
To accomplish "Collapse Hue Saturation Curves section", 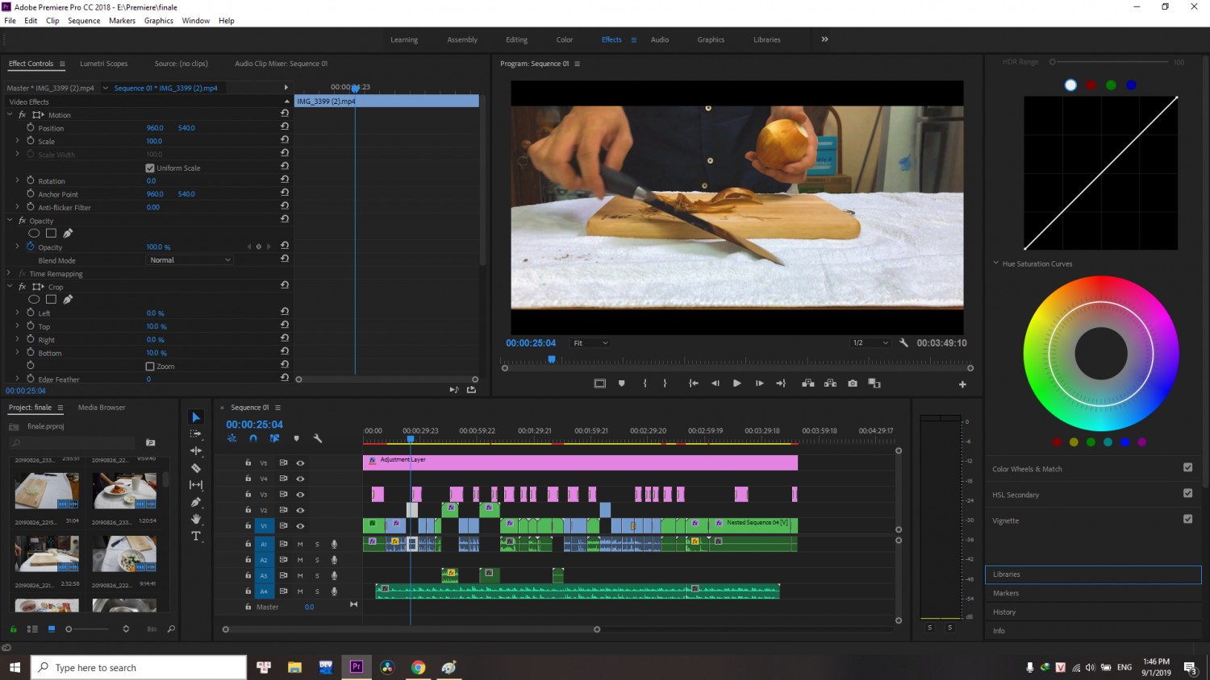I will point(996,263).
